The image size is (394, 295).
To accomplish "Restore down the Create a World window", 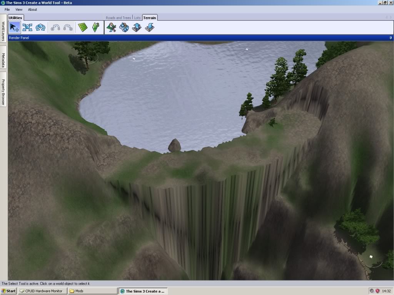I will pos(385,3).
